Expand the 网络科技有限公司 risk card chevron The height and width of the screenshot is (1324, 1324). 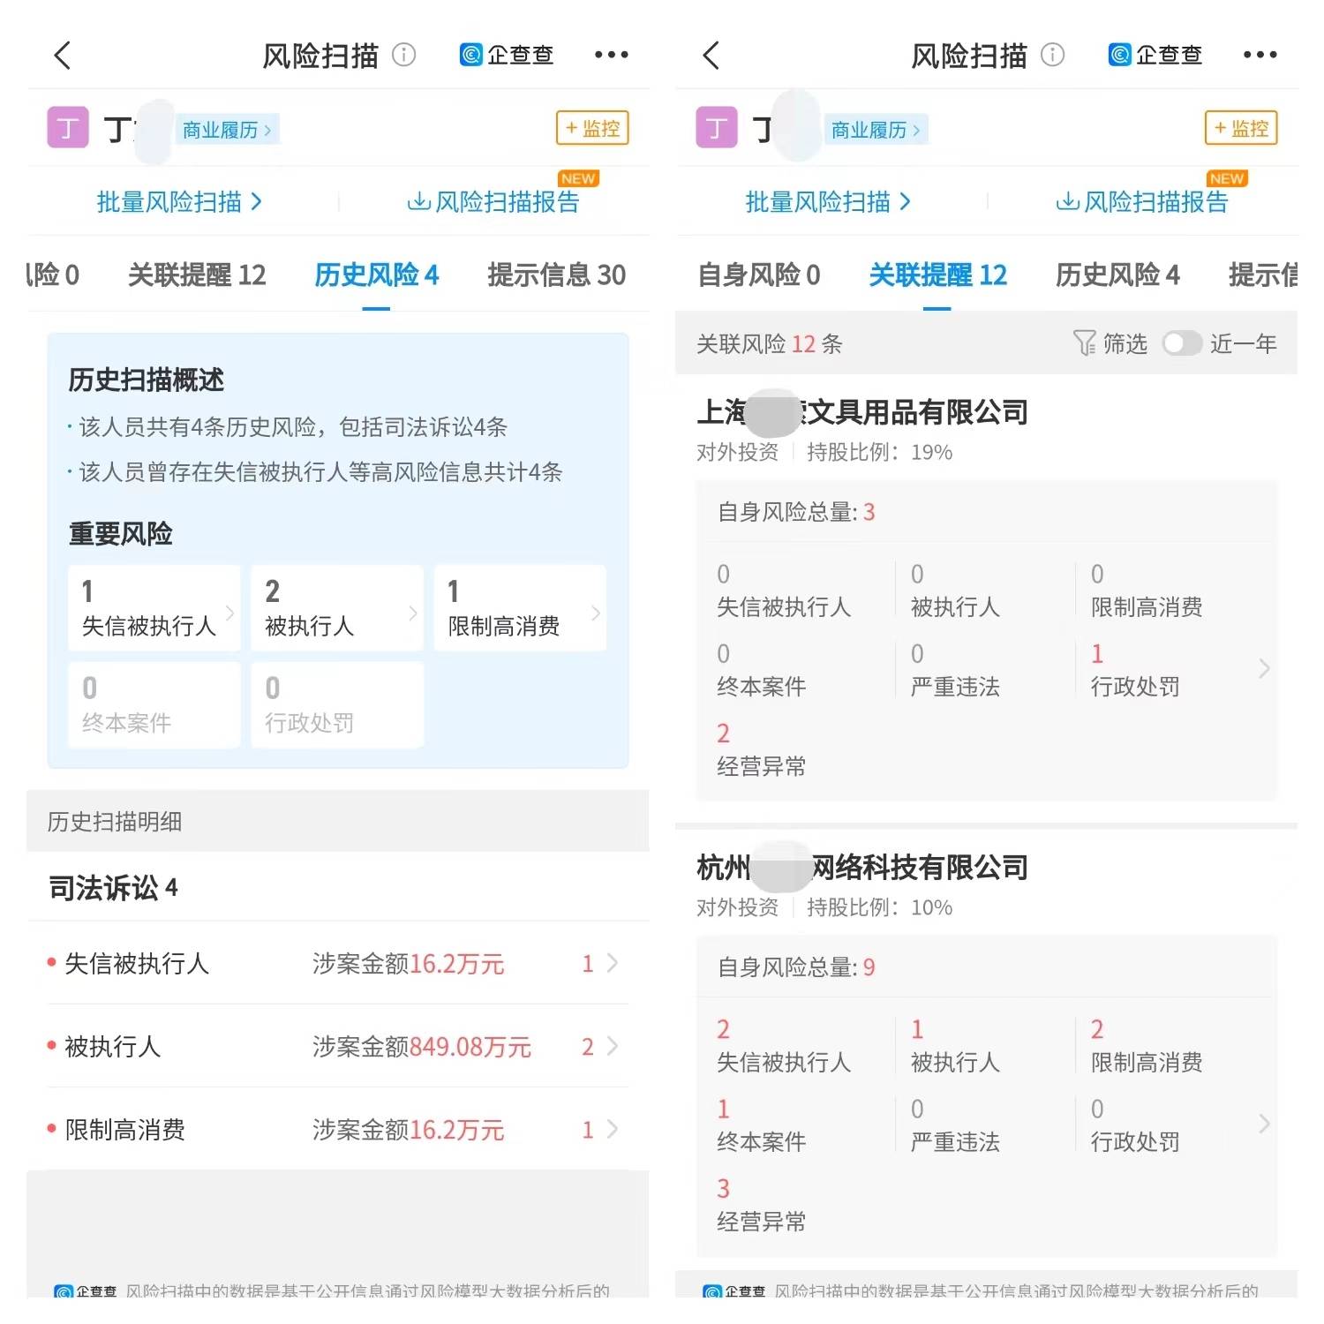[x=1264, y=1124]
